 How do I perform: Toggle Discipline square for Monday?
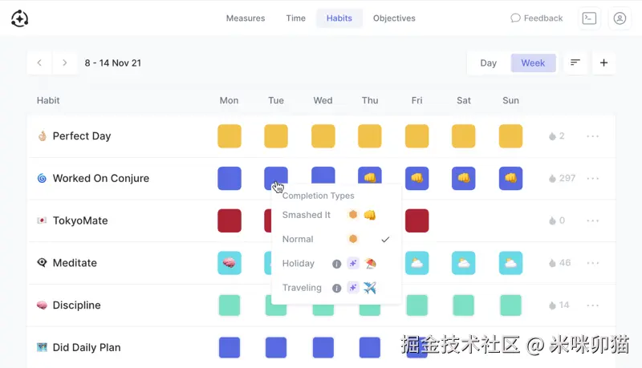click(230, 305)
